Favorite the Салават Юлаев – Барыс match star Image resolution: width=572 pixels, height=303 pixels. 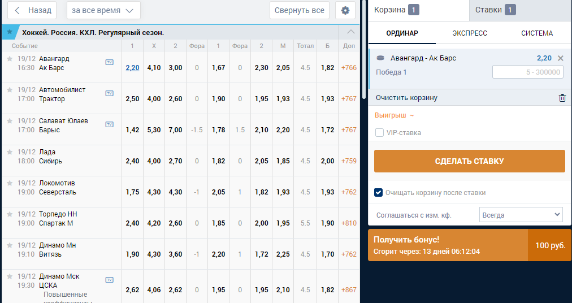(10, 120)
